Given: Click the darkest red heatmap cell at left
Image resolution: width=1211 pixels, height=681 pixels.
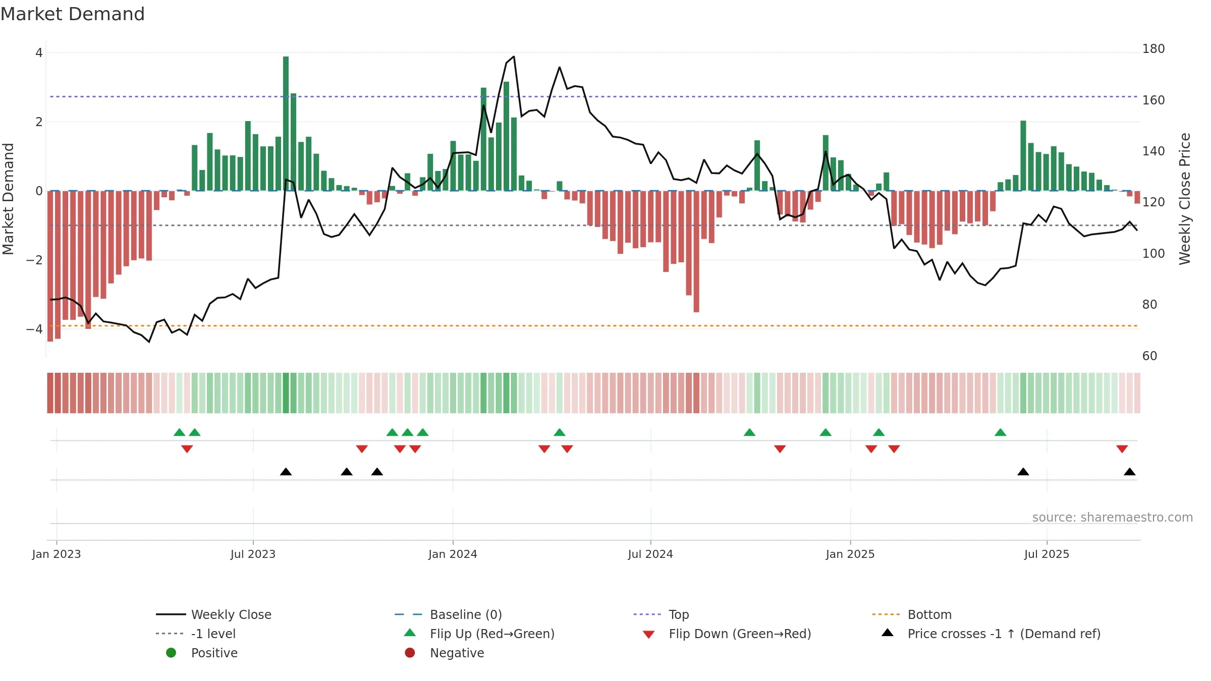Looking at the screenshot, I should 50,393.
